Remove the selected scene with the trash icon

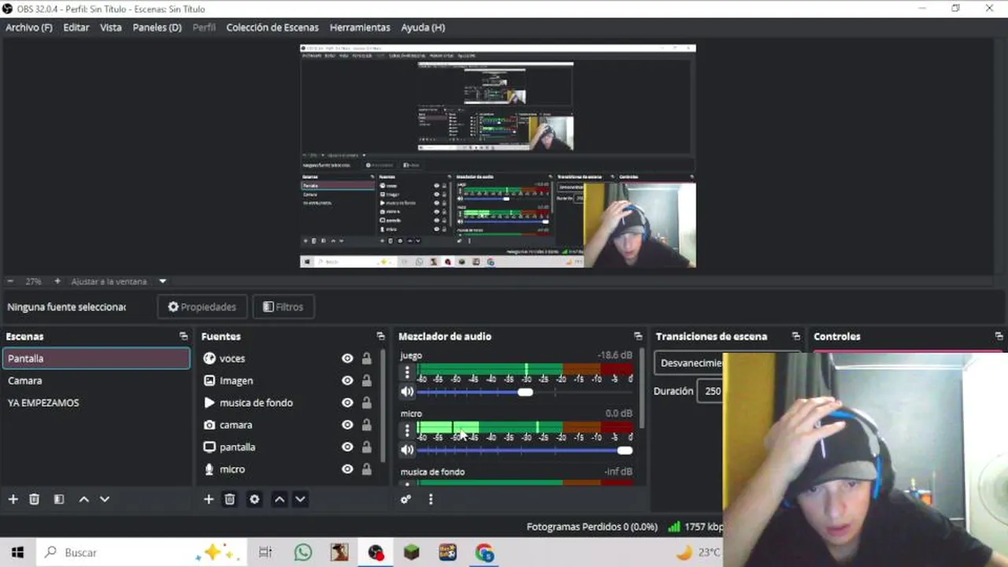[x=34, y=499]
